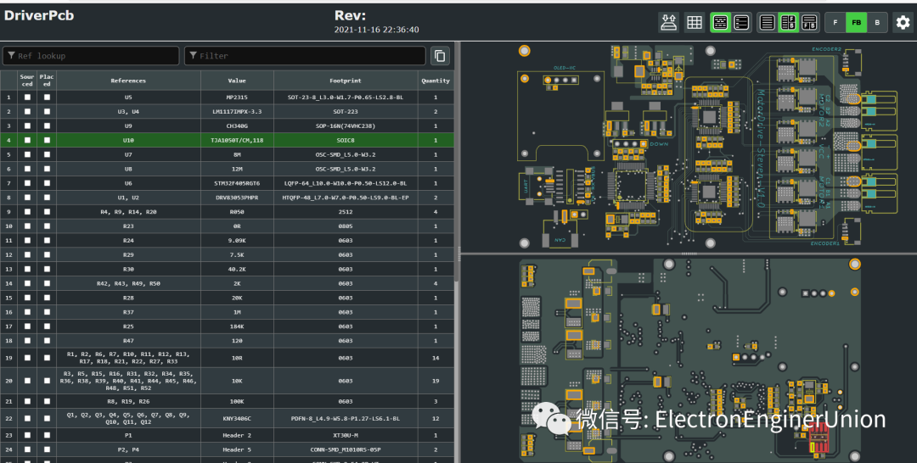917x463 pixels.
Task: Select the 184K value cell
Action: pyautogui.click(x=237, y=326)
